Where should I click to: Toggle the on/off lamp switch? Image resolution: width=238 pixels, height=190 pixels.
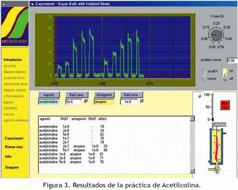pos(225,74)
